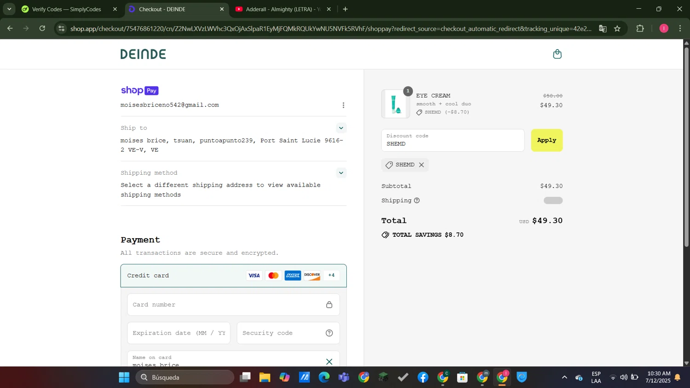Open Copilot from taskbar
Viewport: 690px width, 388px height.
point(285,377)
